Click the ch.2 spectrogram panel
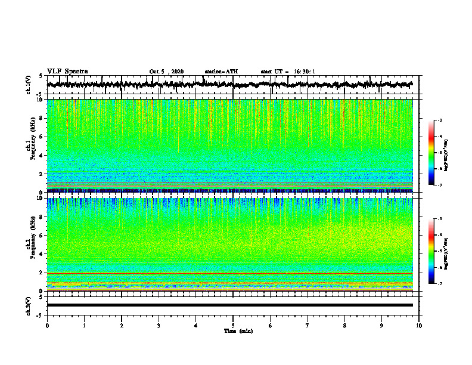 (x=229, y=245)
